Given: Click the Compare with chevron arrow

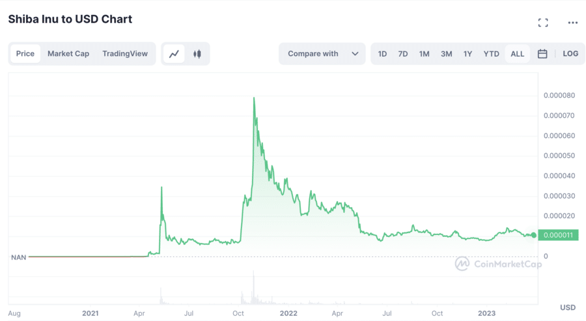Looking at the screenshot, I should [x=355, y=54].
